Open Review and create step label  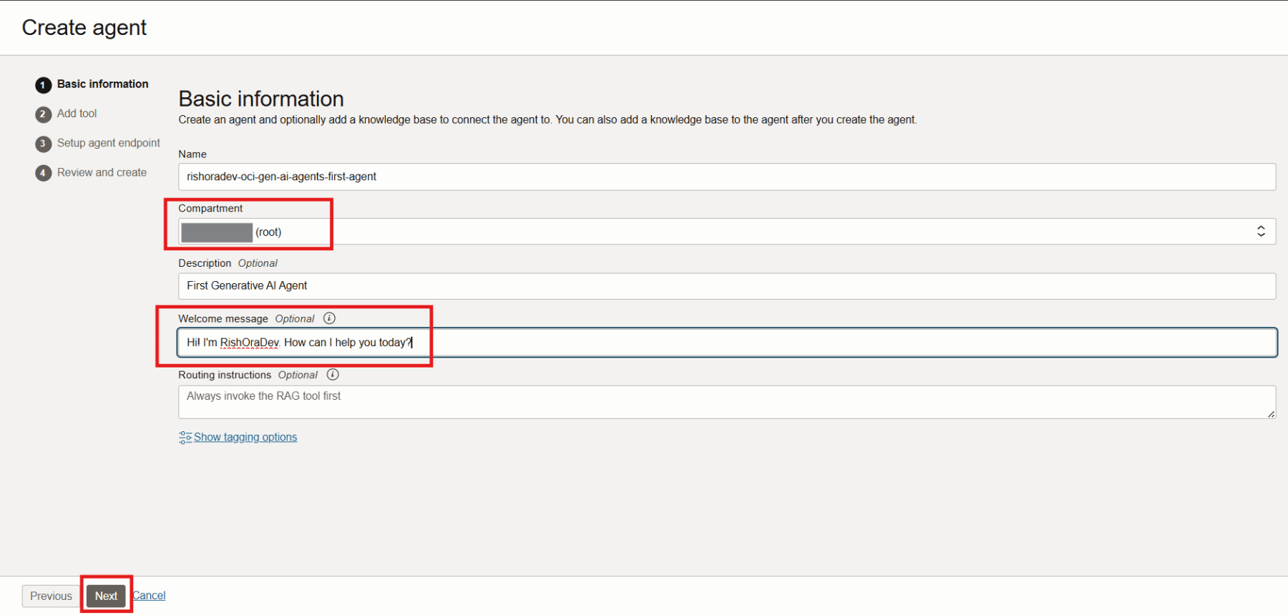pos(102,172)
